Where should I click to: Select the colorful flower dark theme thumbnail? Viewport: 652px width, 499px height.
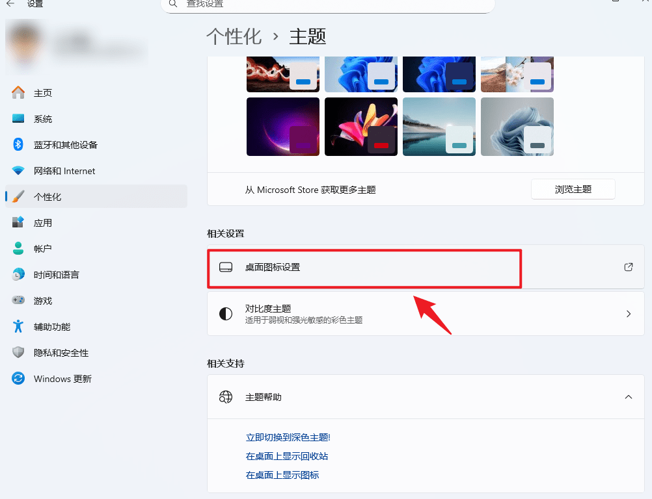tap(360, 127)
